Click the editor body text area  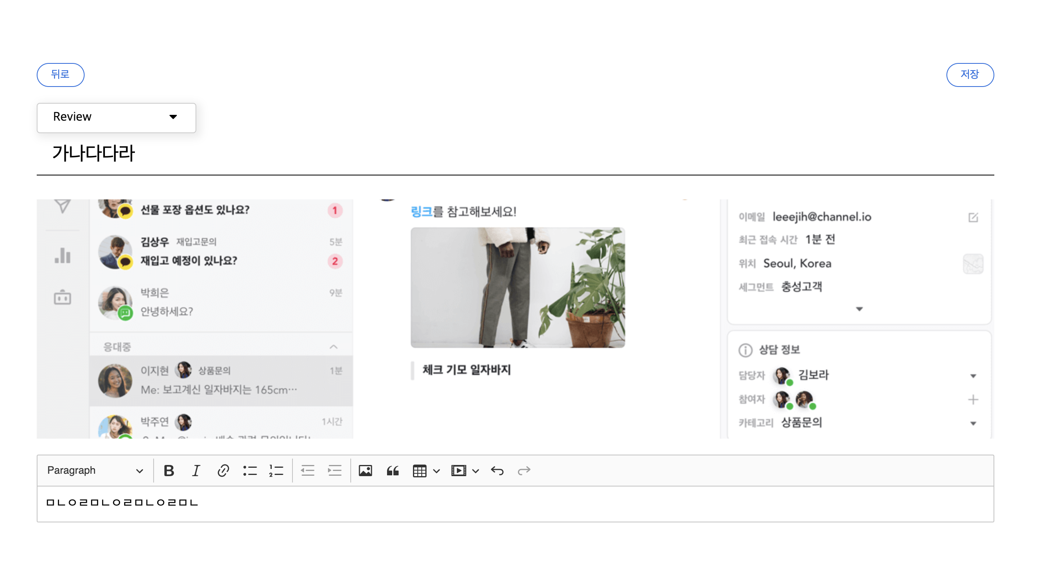point(514,504)
